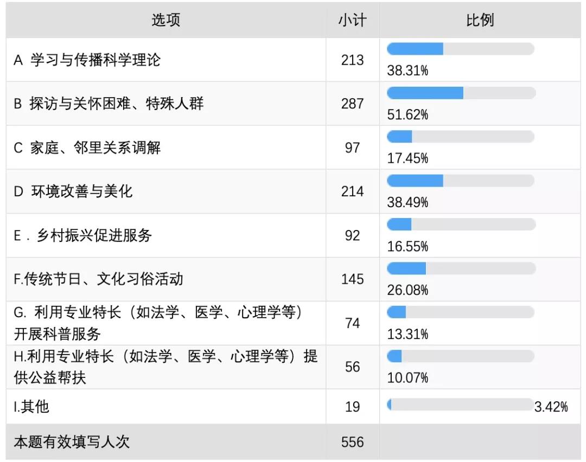Select option D 环境改善与美化

tap(73, 191)
